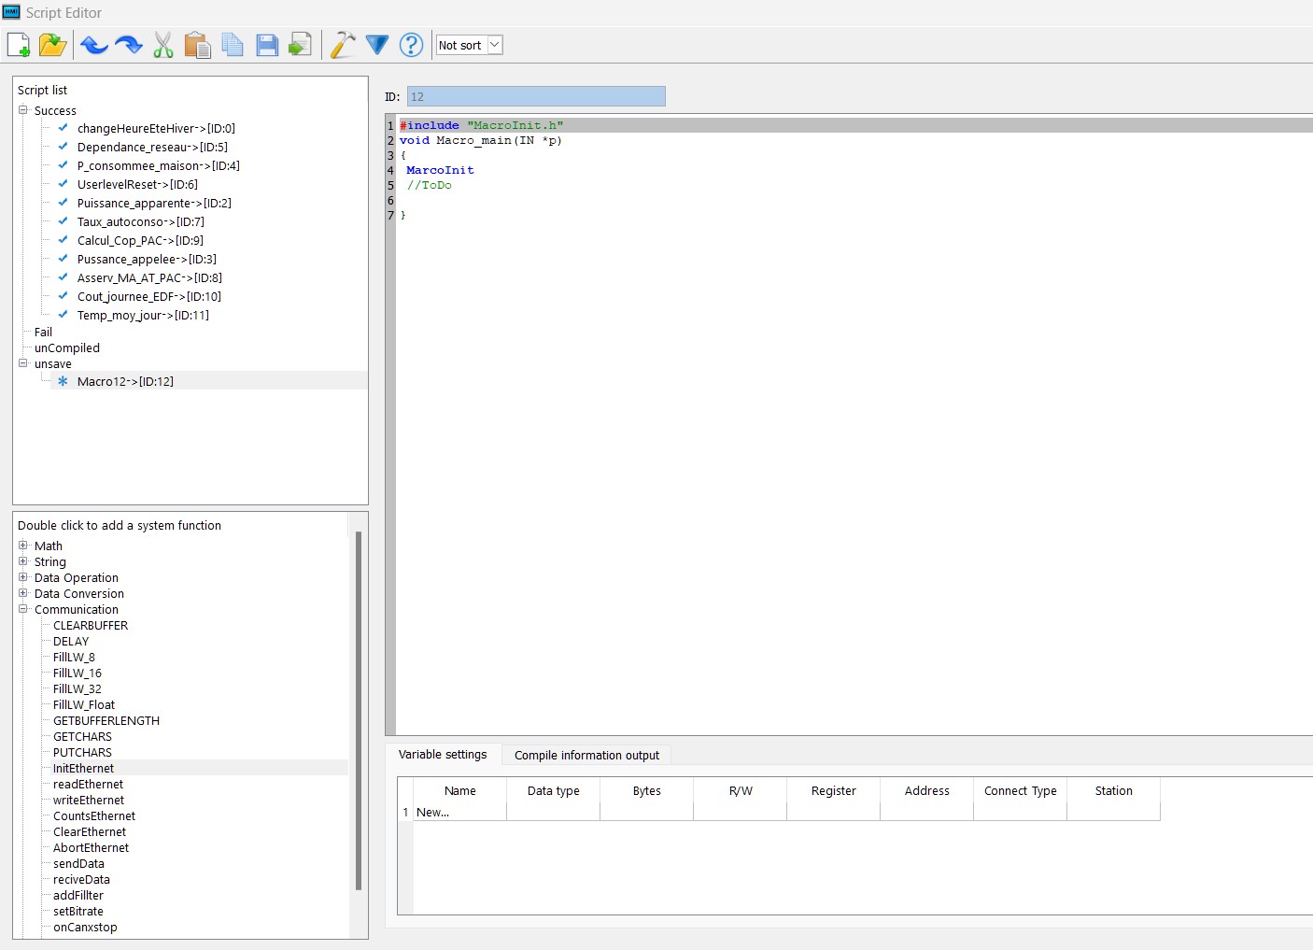
Task: Select the Variable settings tab
Action: coord(443,755)
